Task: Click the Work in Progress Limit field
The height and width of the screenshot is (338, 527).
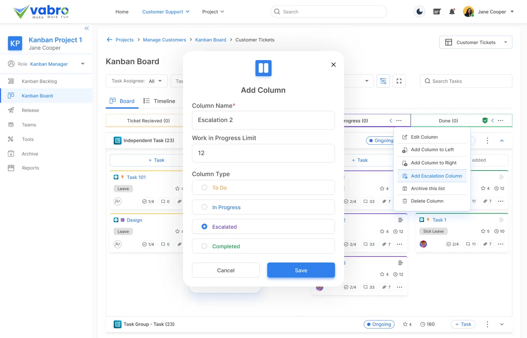Action: pos(263,153)
